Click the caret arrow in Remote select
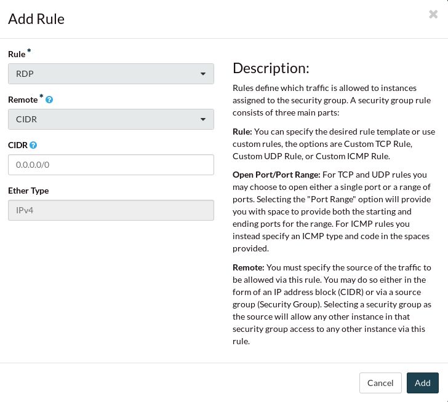Viewport: 448px width, 402px height. coord(203,120)
